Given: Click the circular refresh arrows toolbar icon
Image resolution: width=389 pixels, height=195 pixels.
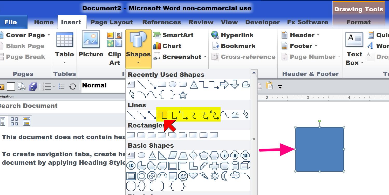Looking at the screenshot, I should 73,86.
